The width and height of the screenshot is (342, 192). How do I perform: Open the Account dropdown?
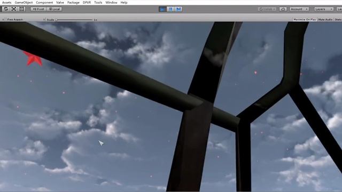tap(299, 9)
